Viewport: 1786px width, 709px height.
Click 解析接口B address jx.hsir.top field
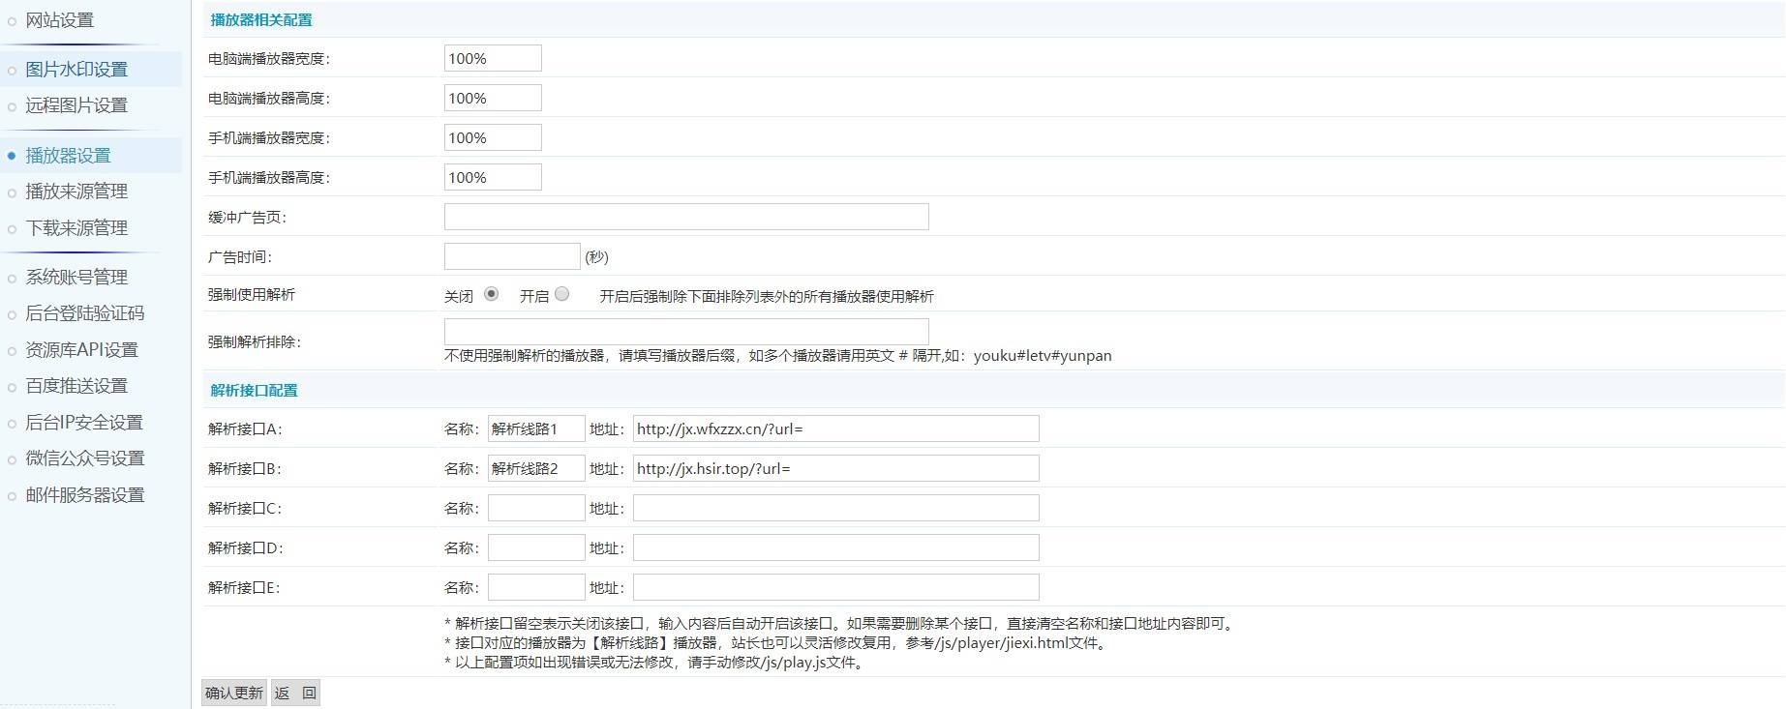tap(836, 468)
